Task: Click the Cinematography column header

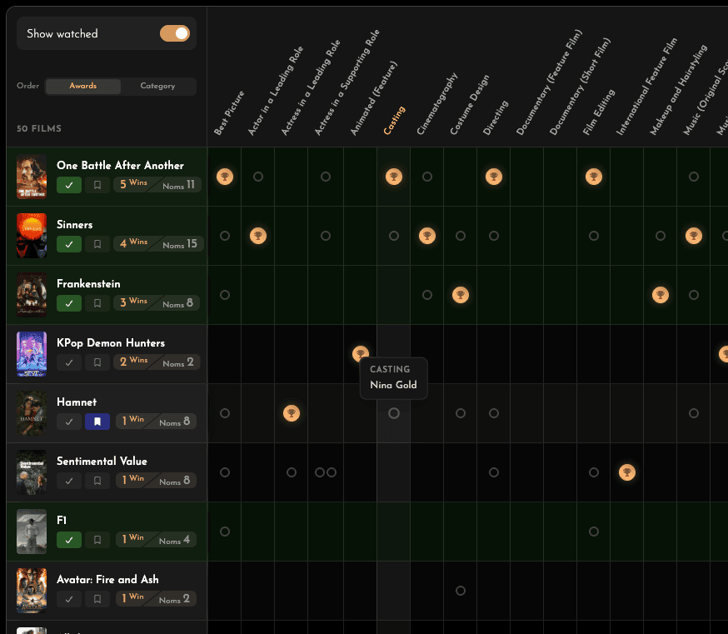Action: tap(437, 103)
